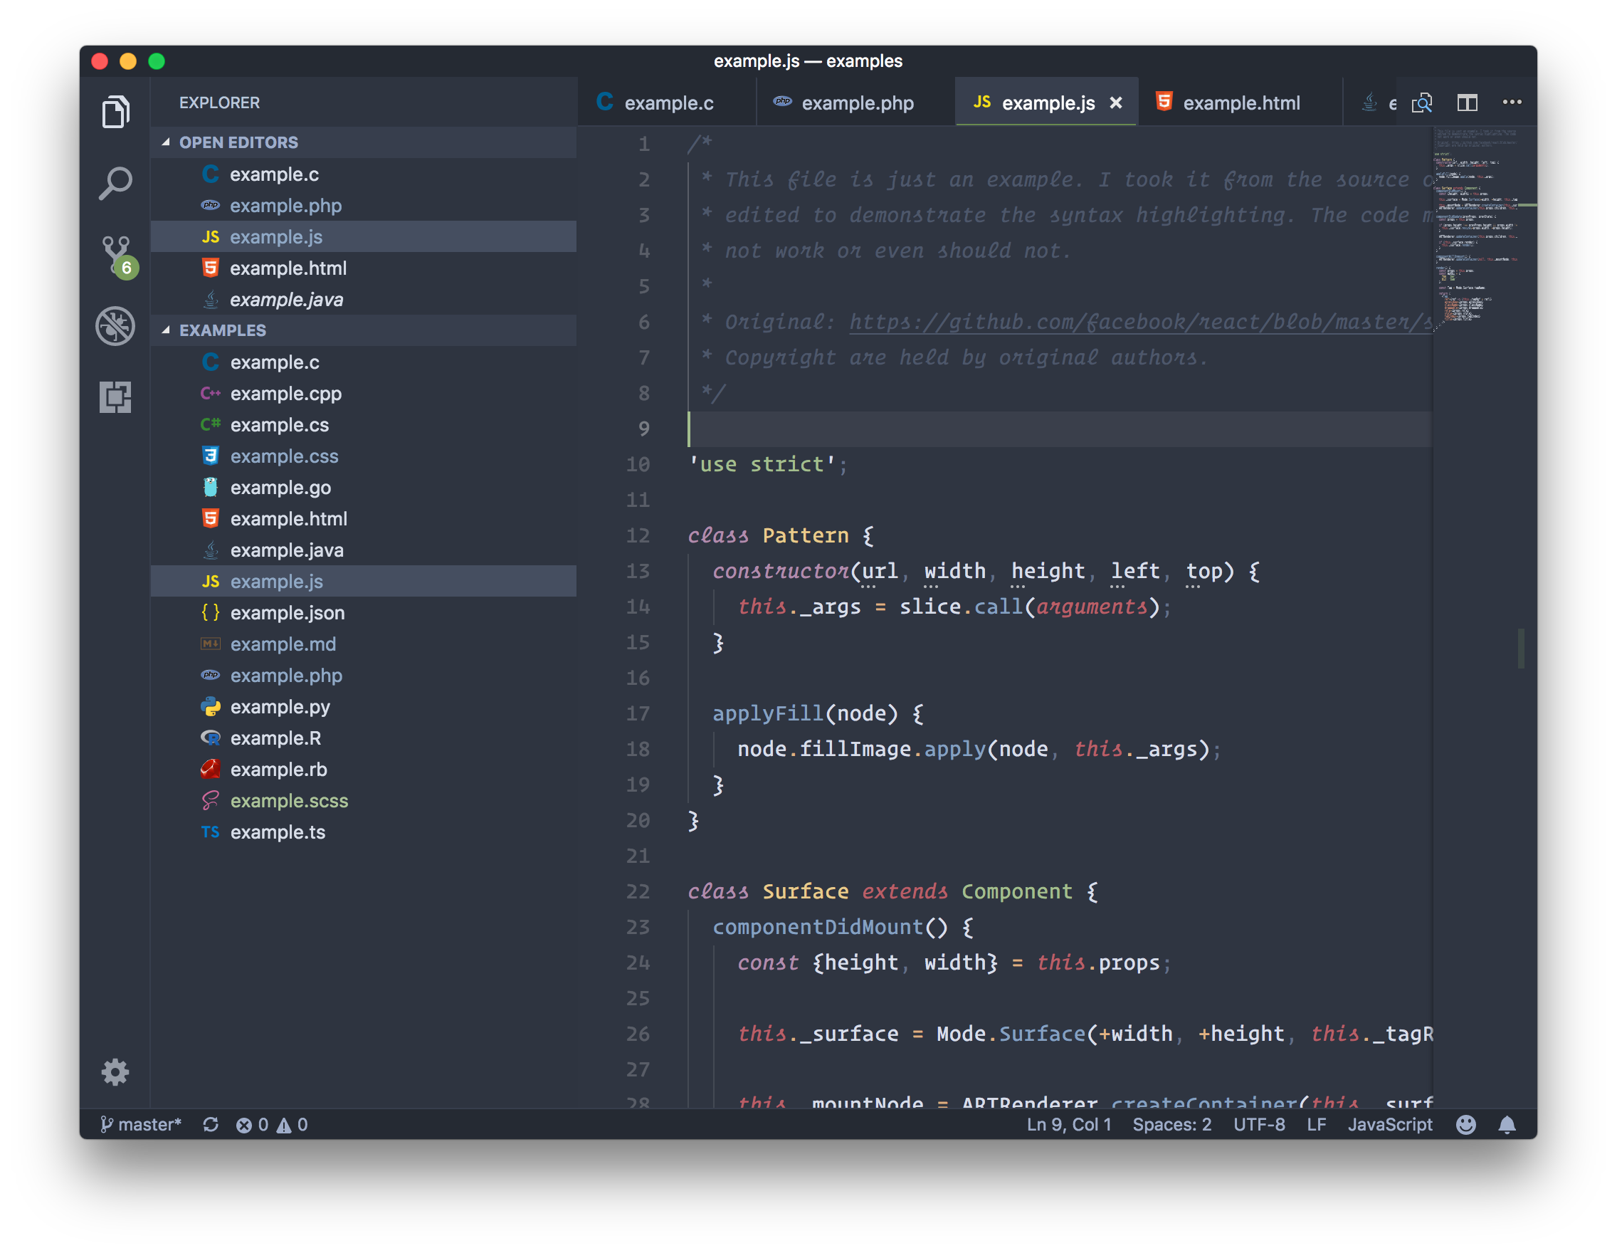
Task: Open example.java in Examples folder
Action: point(364,550)
